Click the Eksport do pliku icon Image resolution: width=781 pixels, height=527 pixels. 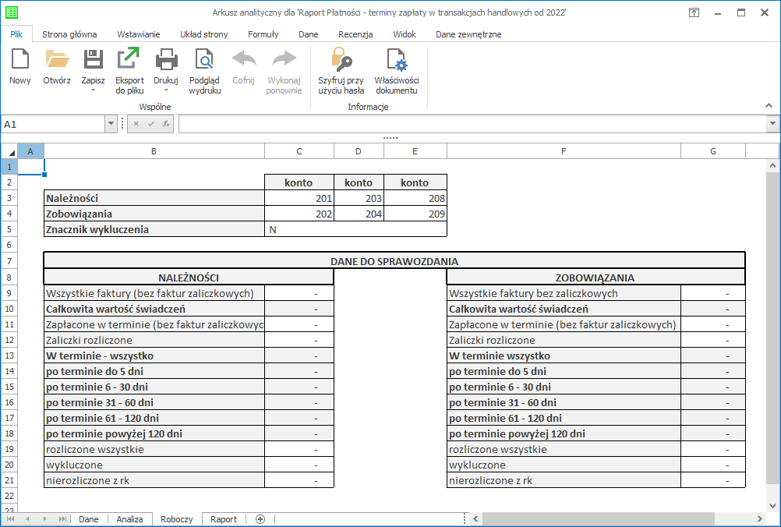(x=129, y=61)
